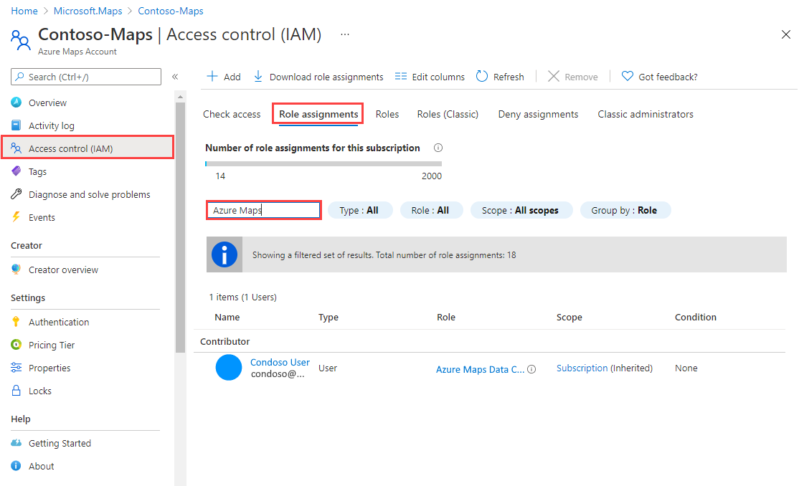
Task: Open the Deny assignments tab
Action: pos(538,114)
